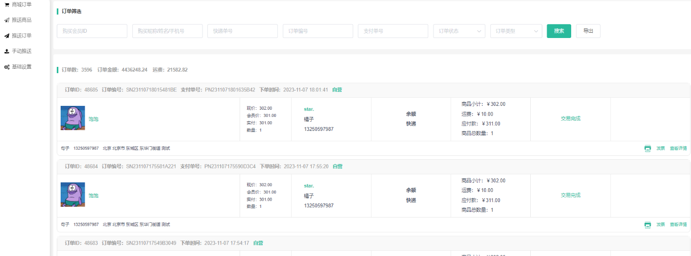Focus the 快递单号 input field
Screen dimensions: 691x256
tap(243, 31)
